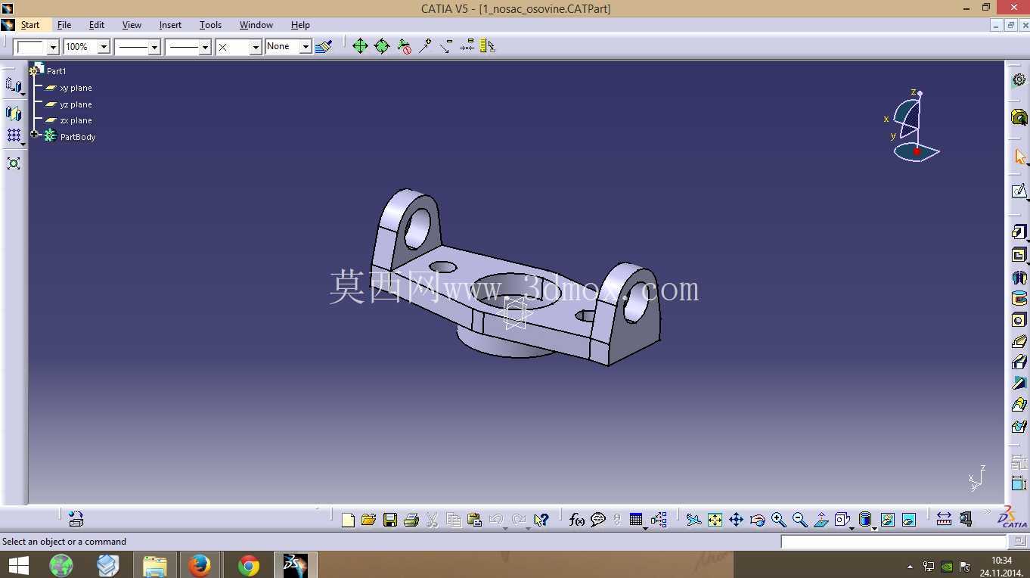The width and height of the screenshot is (1030, 578).
Task: Click the Measure Between icon
Action: (944, 519)
